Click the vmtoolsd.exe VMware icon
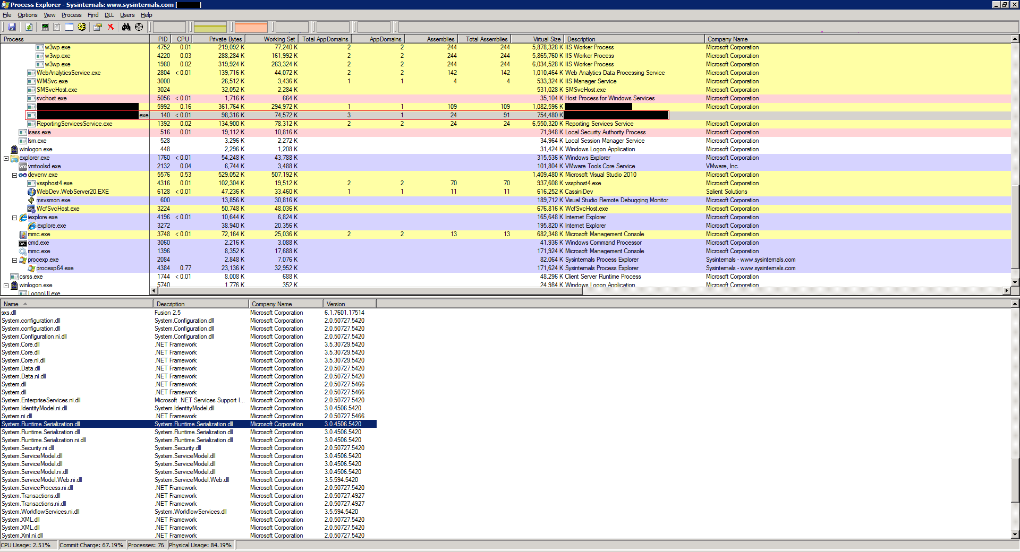 23,166
